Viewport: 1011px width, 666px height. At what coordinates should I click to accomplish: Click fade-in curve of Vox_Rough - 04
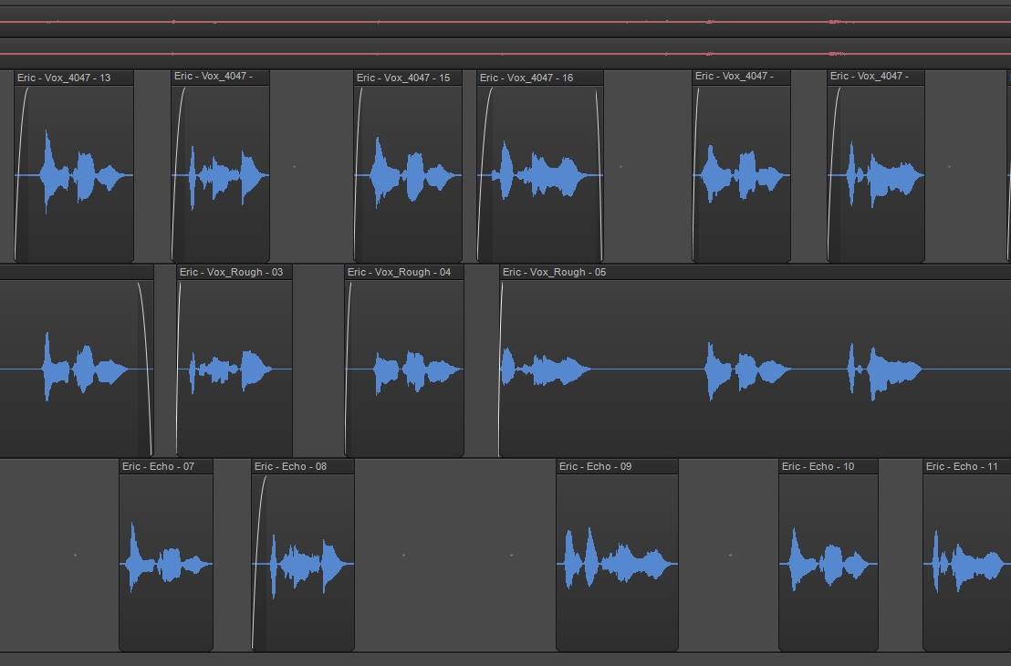coord(347,349)
